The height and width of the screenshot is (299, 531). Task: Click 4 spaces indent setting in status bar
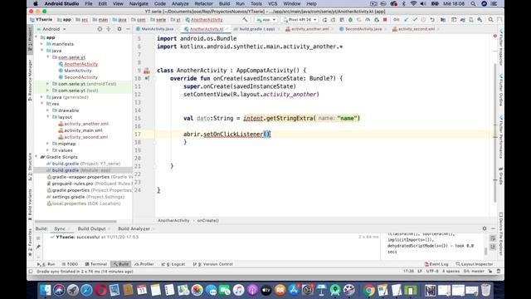pyautogui.click(x=451, y=272)
